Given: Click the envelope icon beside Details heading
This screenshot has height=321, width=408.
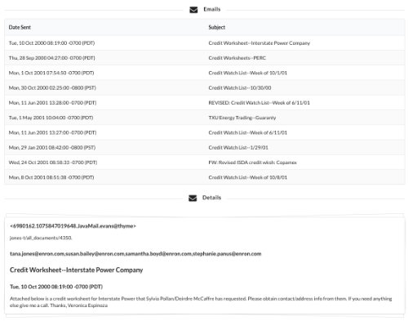Looking at the screenshot, I should point(193,198).
